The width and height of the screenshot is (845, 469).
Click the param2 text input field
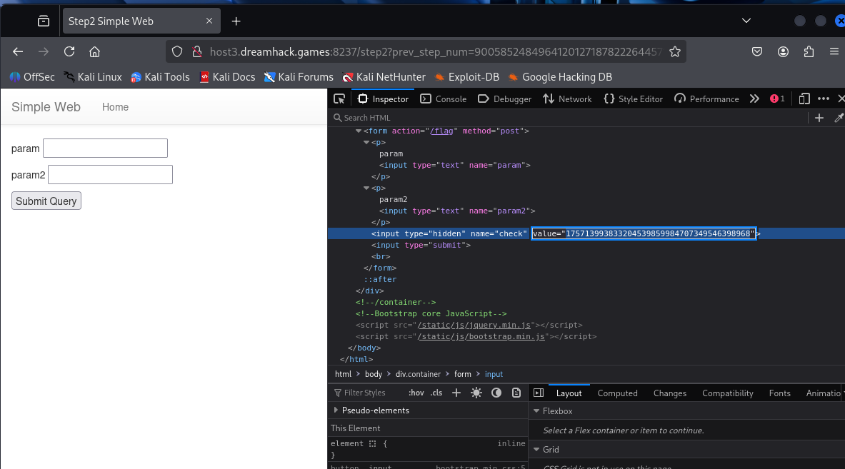pos(111,174)
